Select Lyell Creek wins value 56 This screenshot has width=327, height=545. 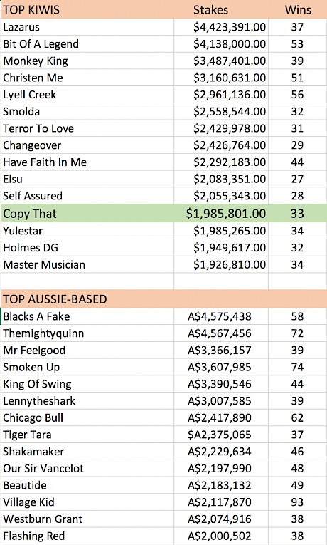point(298,95)
